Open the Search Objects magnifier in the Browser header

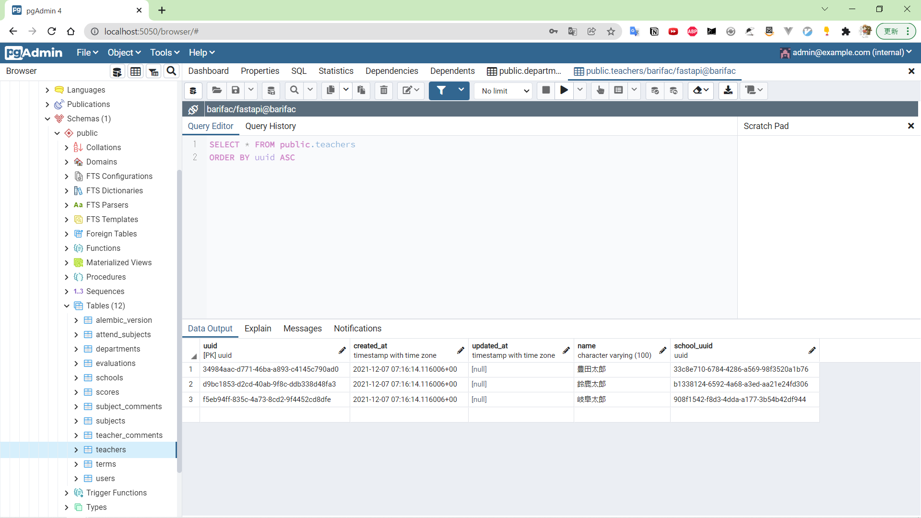171,71
